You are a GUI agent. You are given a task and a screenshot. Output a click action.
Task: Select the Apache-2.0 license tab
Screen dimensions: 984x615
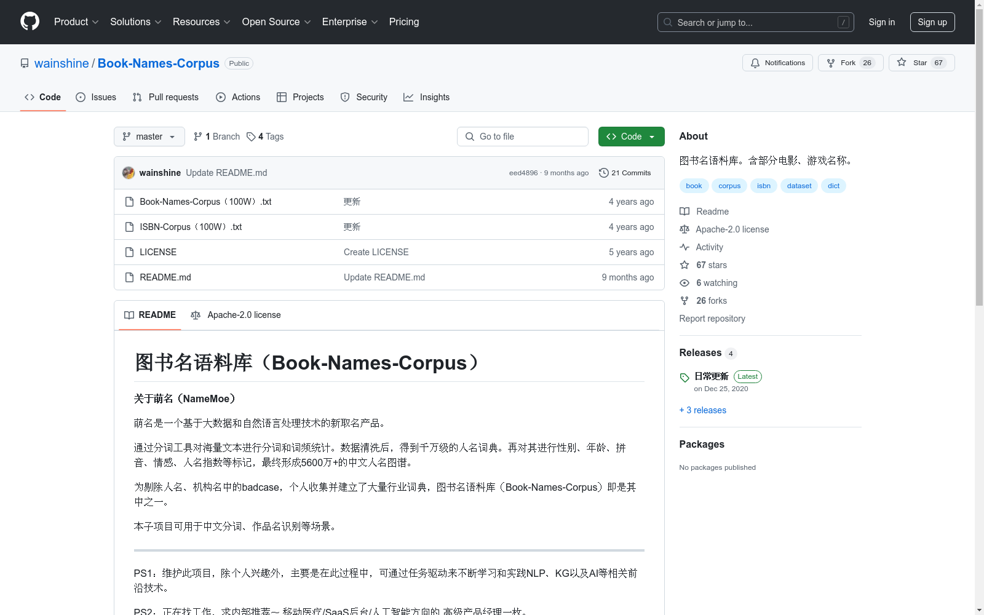tap(236, 315)
